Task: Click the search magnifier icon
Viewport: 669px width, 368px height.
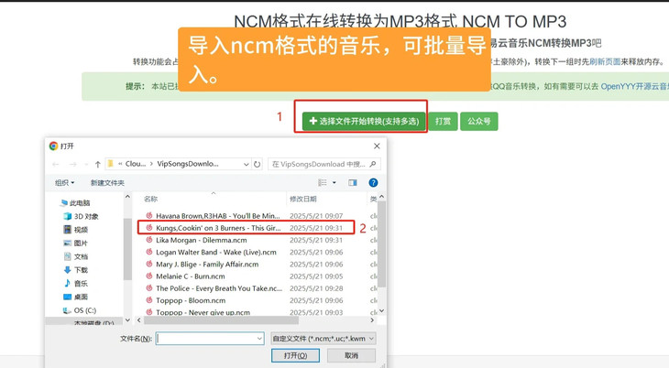Action: click(x=373, y=164)
